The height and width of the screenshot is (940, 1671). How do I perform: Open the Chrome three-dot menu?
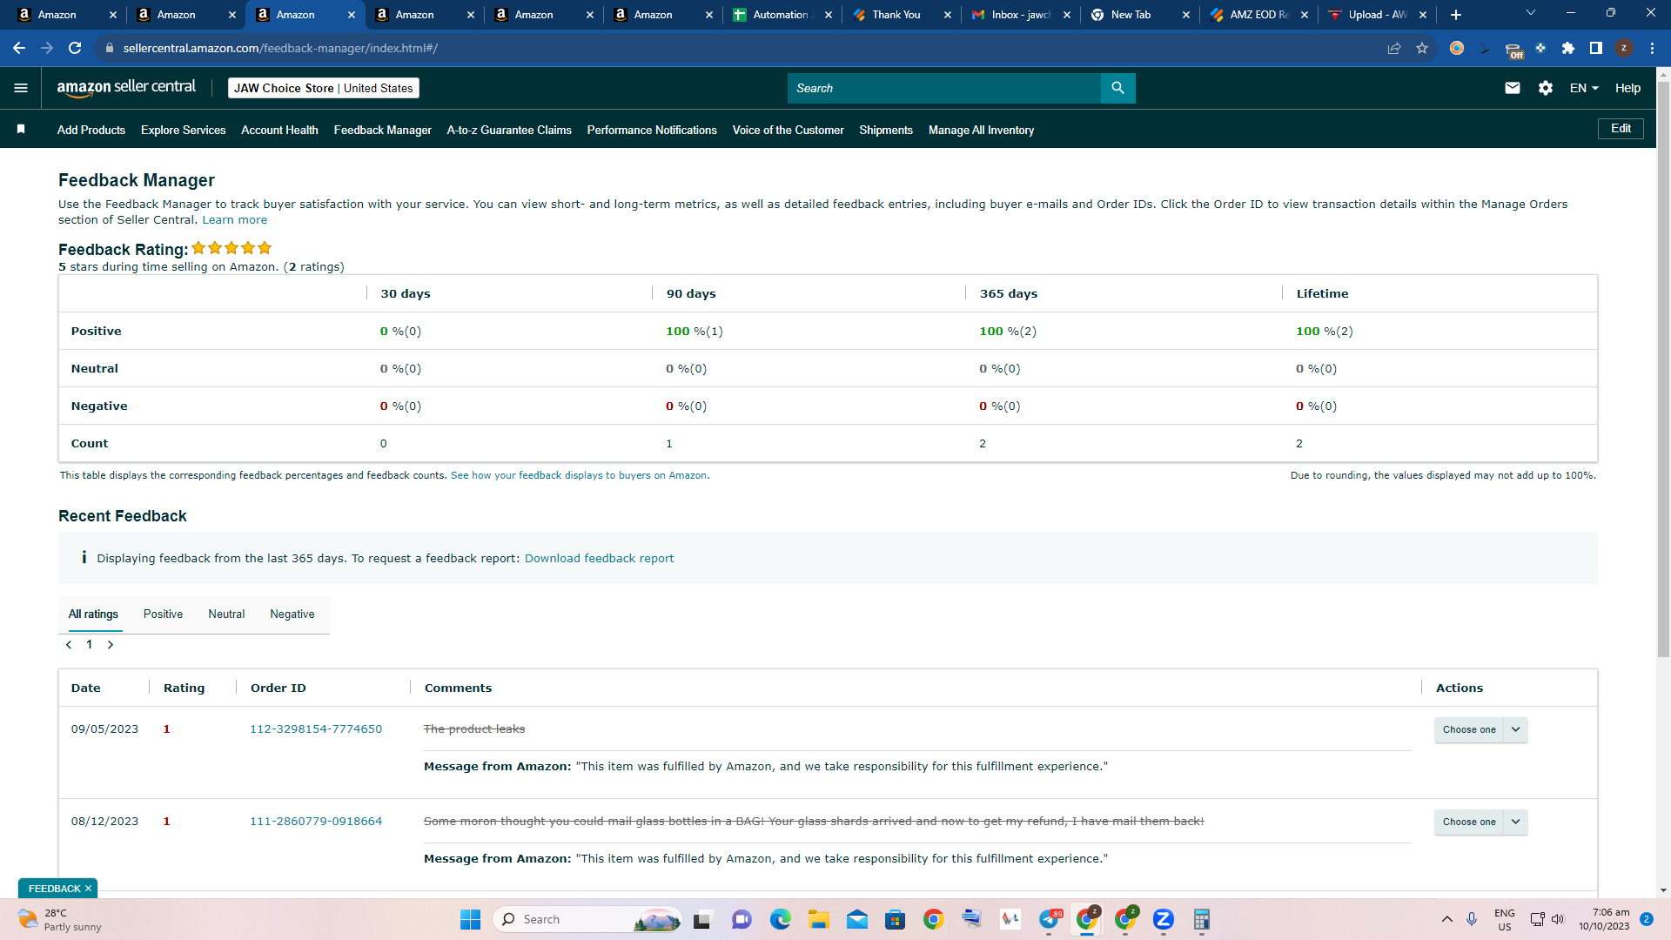click(1652, 48)
